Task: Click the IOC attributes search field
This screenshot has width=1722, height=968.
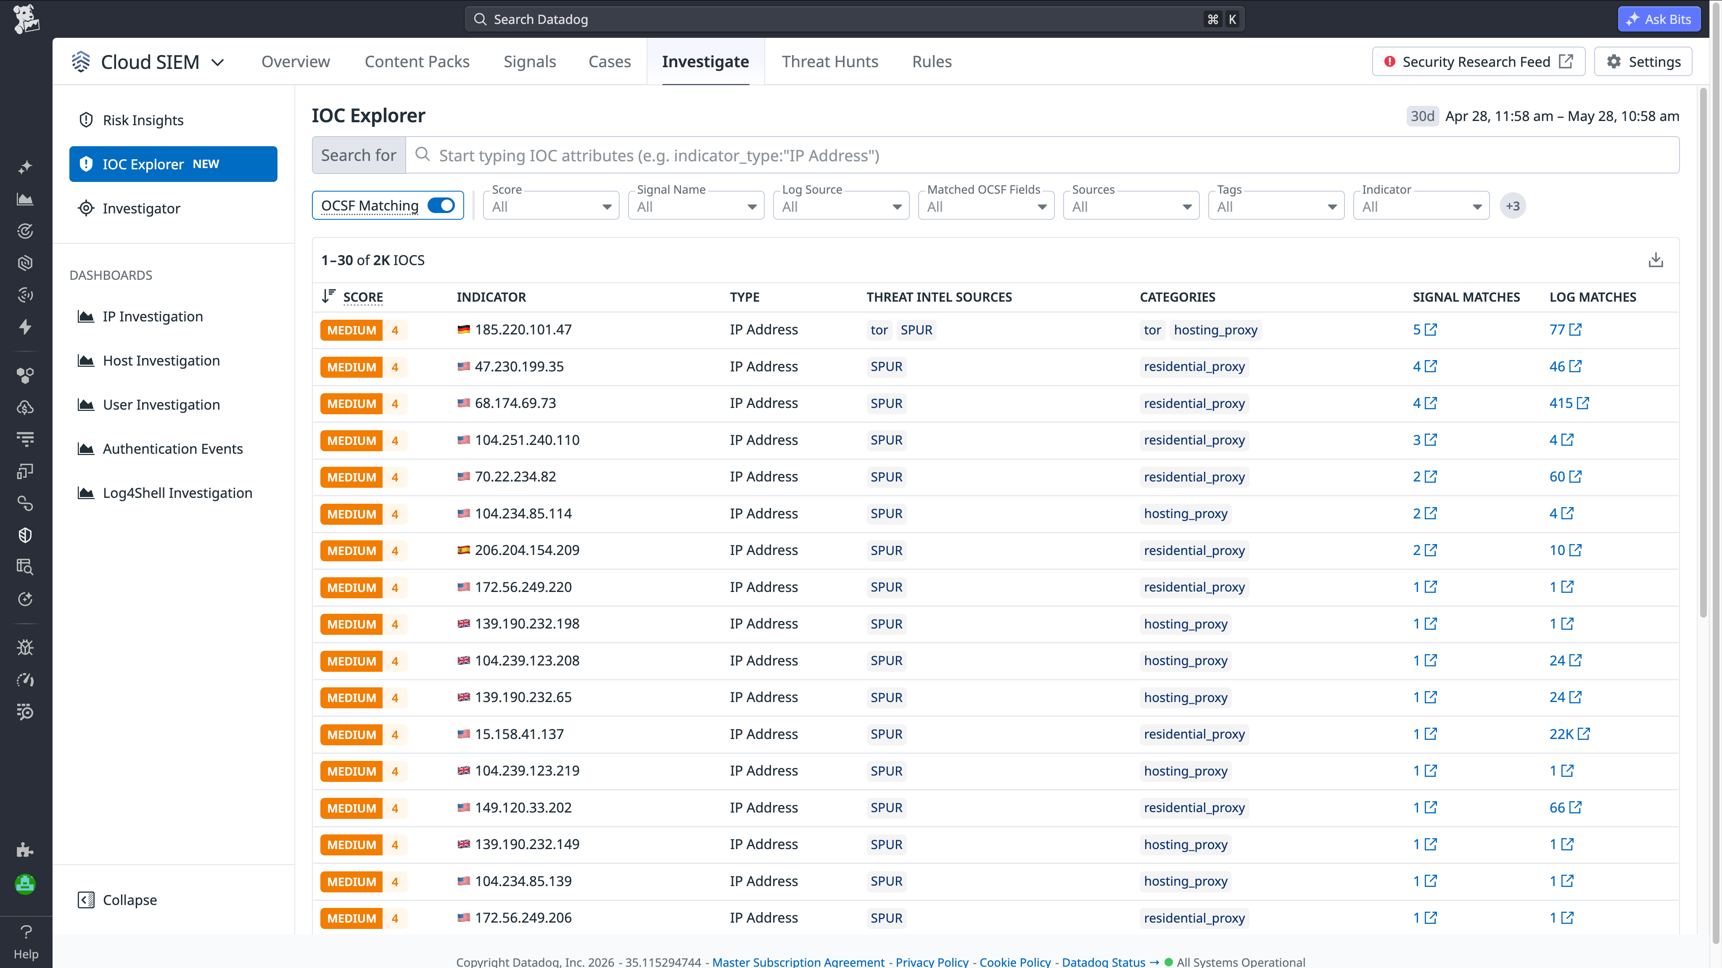Action: (1042, 155)
